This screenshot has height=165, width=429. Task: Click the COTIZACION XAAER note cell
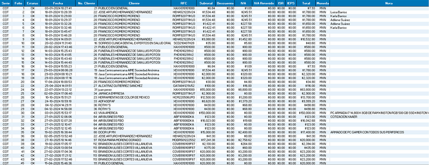click(379, 117)
